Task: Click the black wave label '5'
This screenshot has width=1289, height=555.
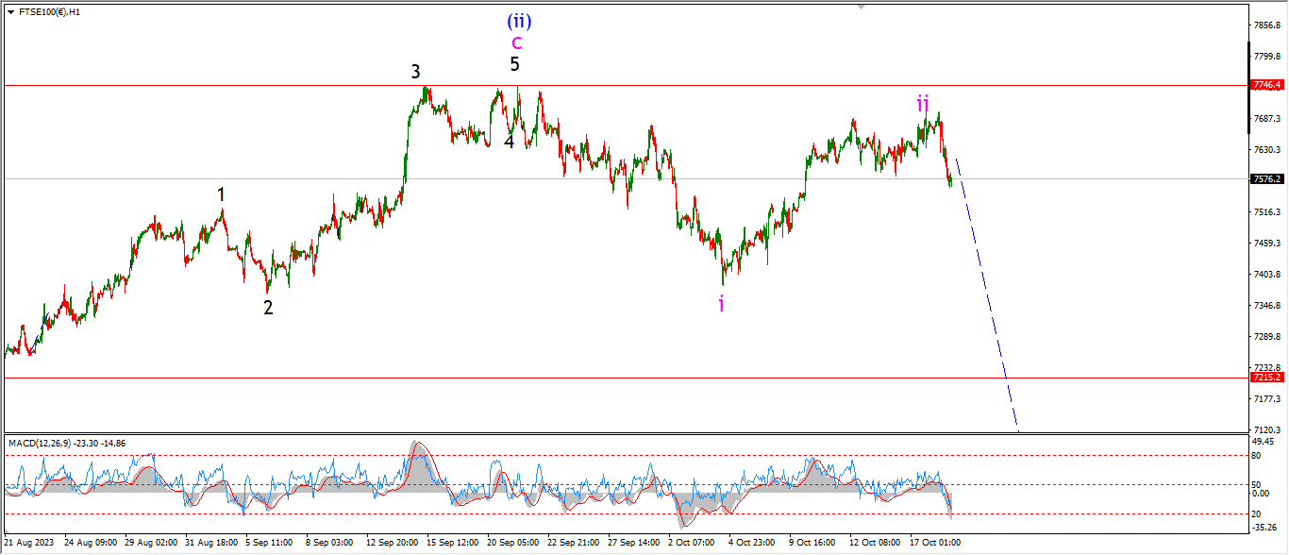Action: 514,65
